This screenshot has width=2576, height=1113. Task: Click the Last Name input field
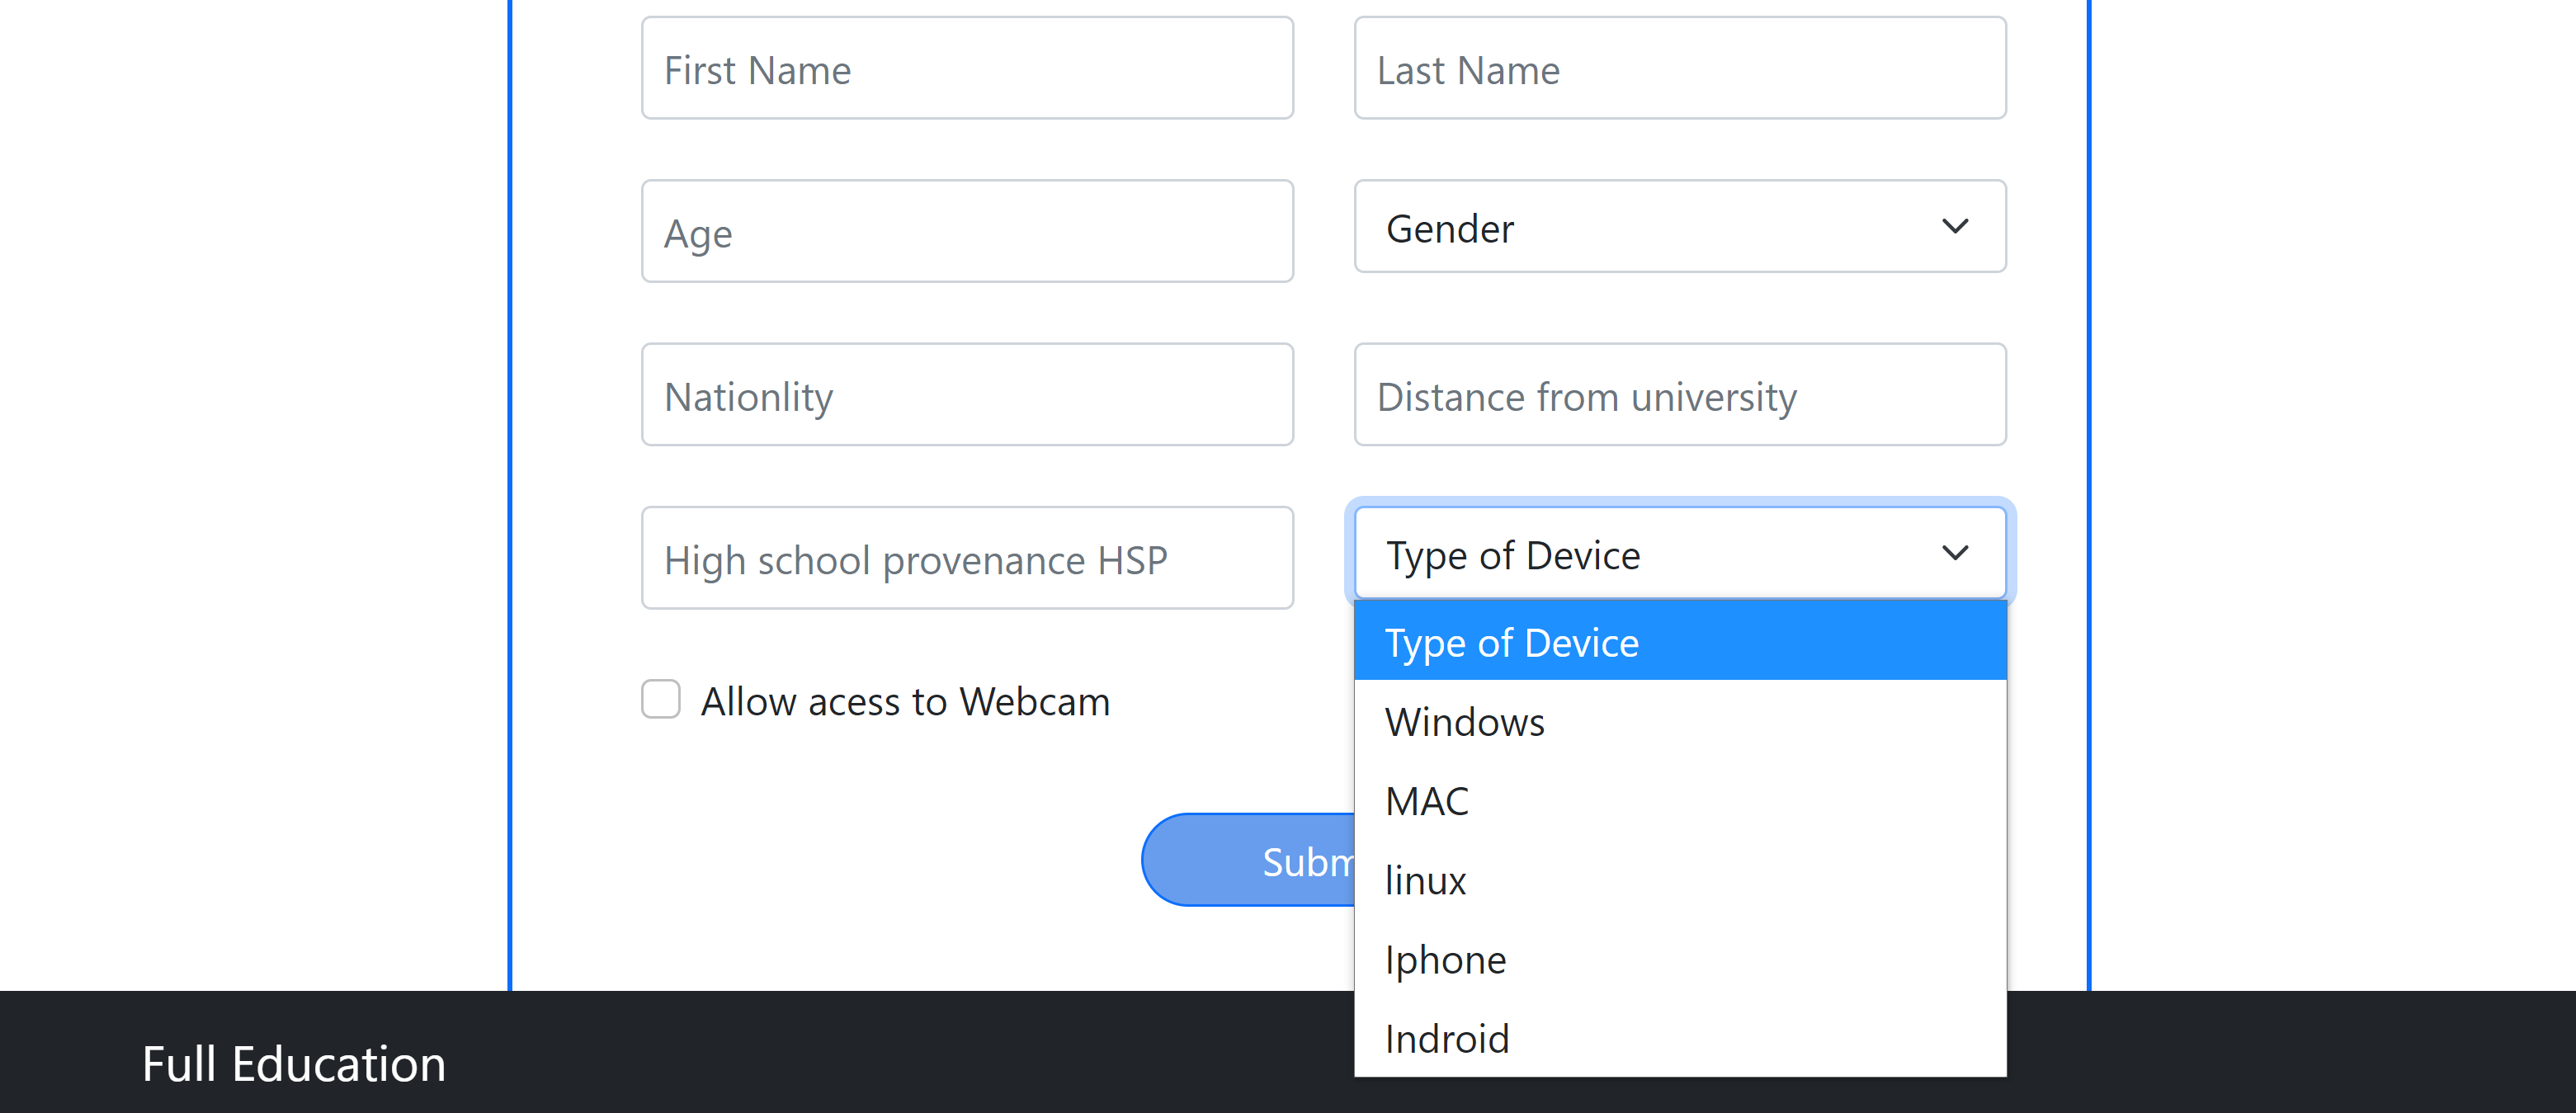(1679, 69)
